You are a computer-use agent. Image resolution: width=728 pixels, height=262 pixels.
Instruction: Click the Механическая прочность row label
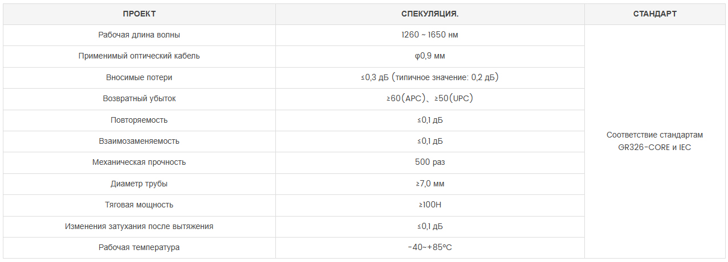139,162
